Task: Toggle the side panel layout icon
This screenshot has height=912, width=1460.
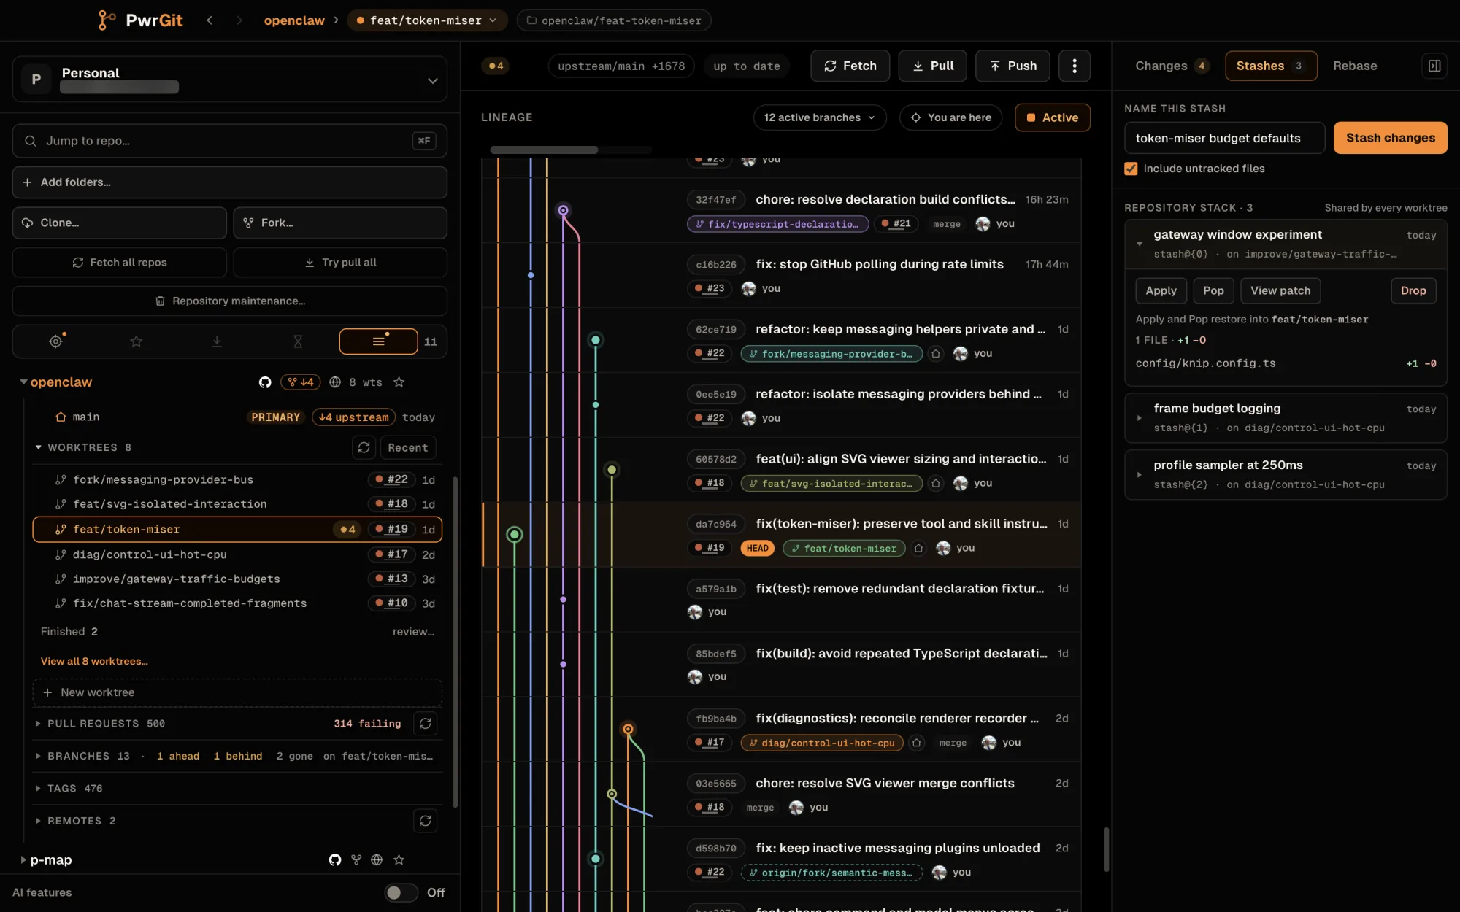Action: click(1434, 66)
